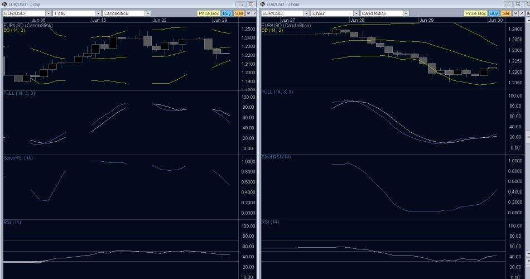This screenshot has height=279, width=530.
Task: Click the EUR/USD symbol field in the 3 hour chart
Action: 282,13
